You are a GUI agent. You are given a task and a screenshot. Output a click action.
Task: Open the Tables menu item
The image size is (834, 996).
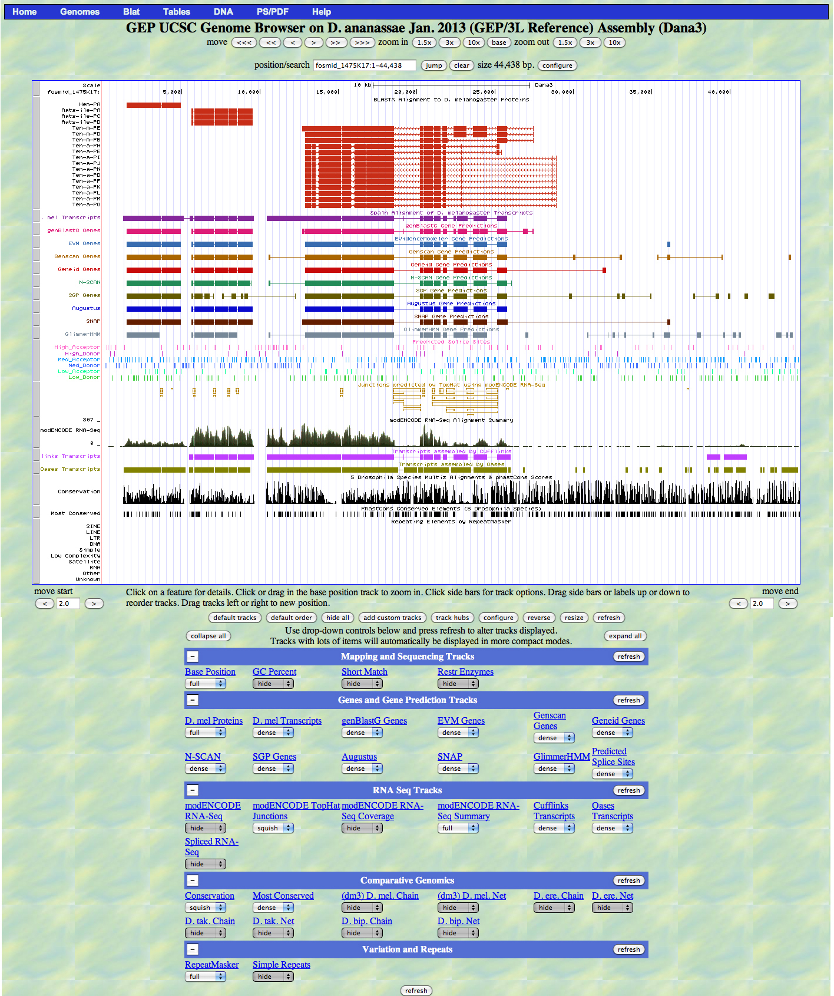coord(177,12)
